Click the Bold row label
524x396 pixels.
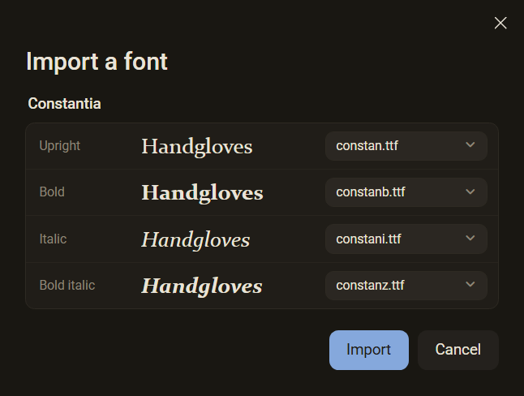click(52, 192)
